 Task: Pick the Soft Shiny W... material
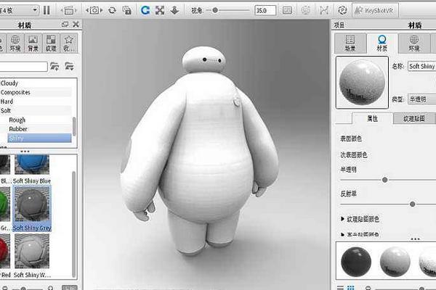point(32,256)
